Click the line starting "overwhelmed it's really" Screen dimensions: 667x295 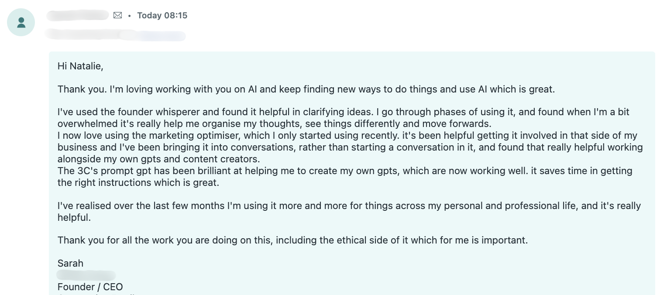click(x=274, y=123)
